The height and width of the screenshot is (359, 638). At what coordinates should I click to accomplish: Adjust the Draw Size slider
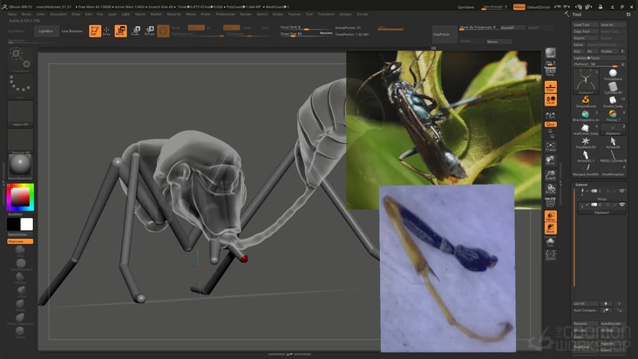[306, 34]
